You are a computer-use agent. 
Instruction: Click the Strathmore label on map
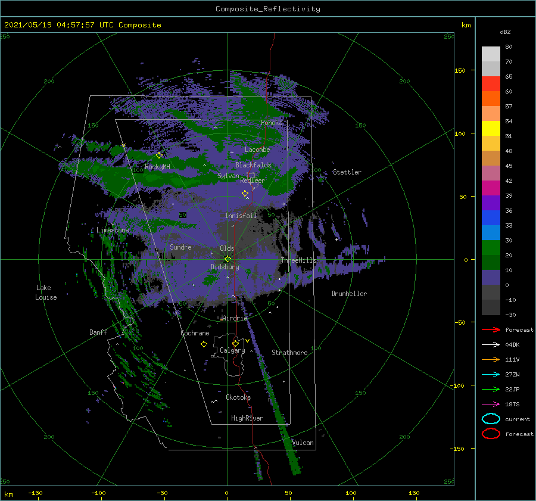click(289, 353)
